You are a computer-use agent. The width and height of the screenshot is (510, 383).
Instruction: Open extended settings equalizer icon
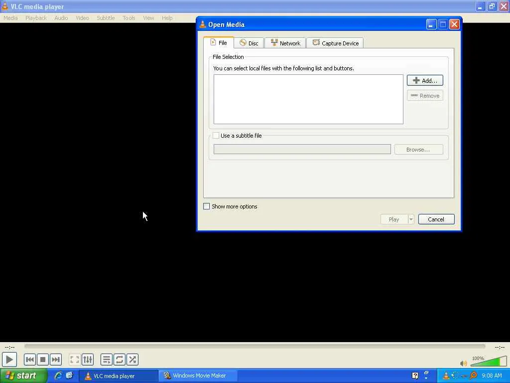[x=88, y=360]
